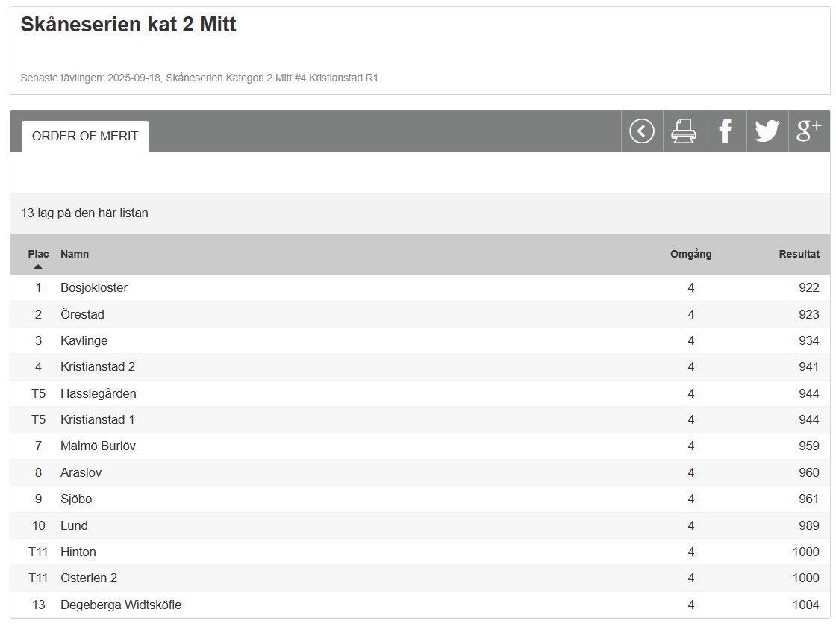
Task: Share on Twitter using the bird icon
Action: pos(767,131)
